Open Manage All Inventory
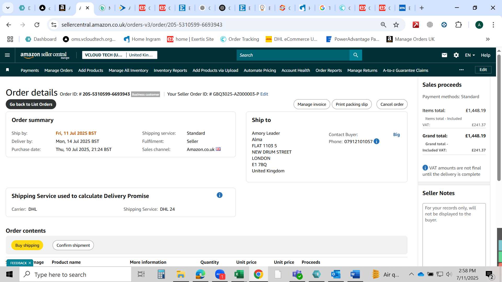This screenshot has height=282, width=502. [128, 70]
